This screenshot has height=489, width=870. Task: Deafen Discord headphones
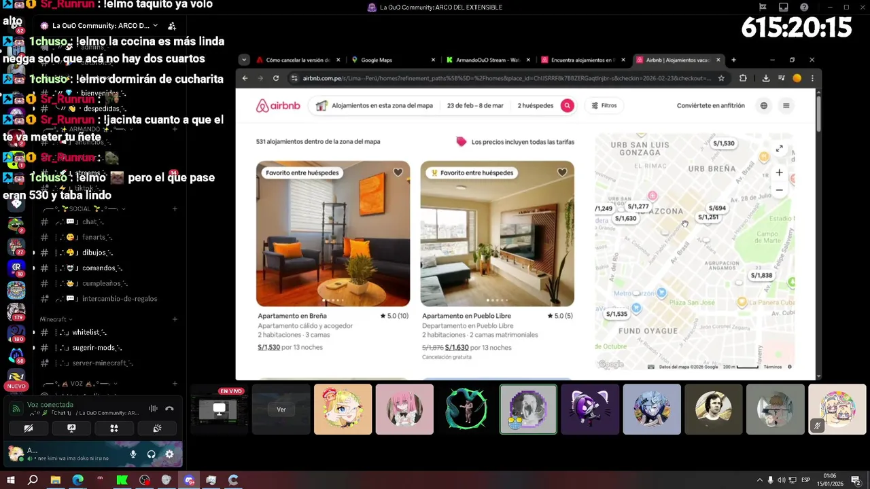click(151, 454)
